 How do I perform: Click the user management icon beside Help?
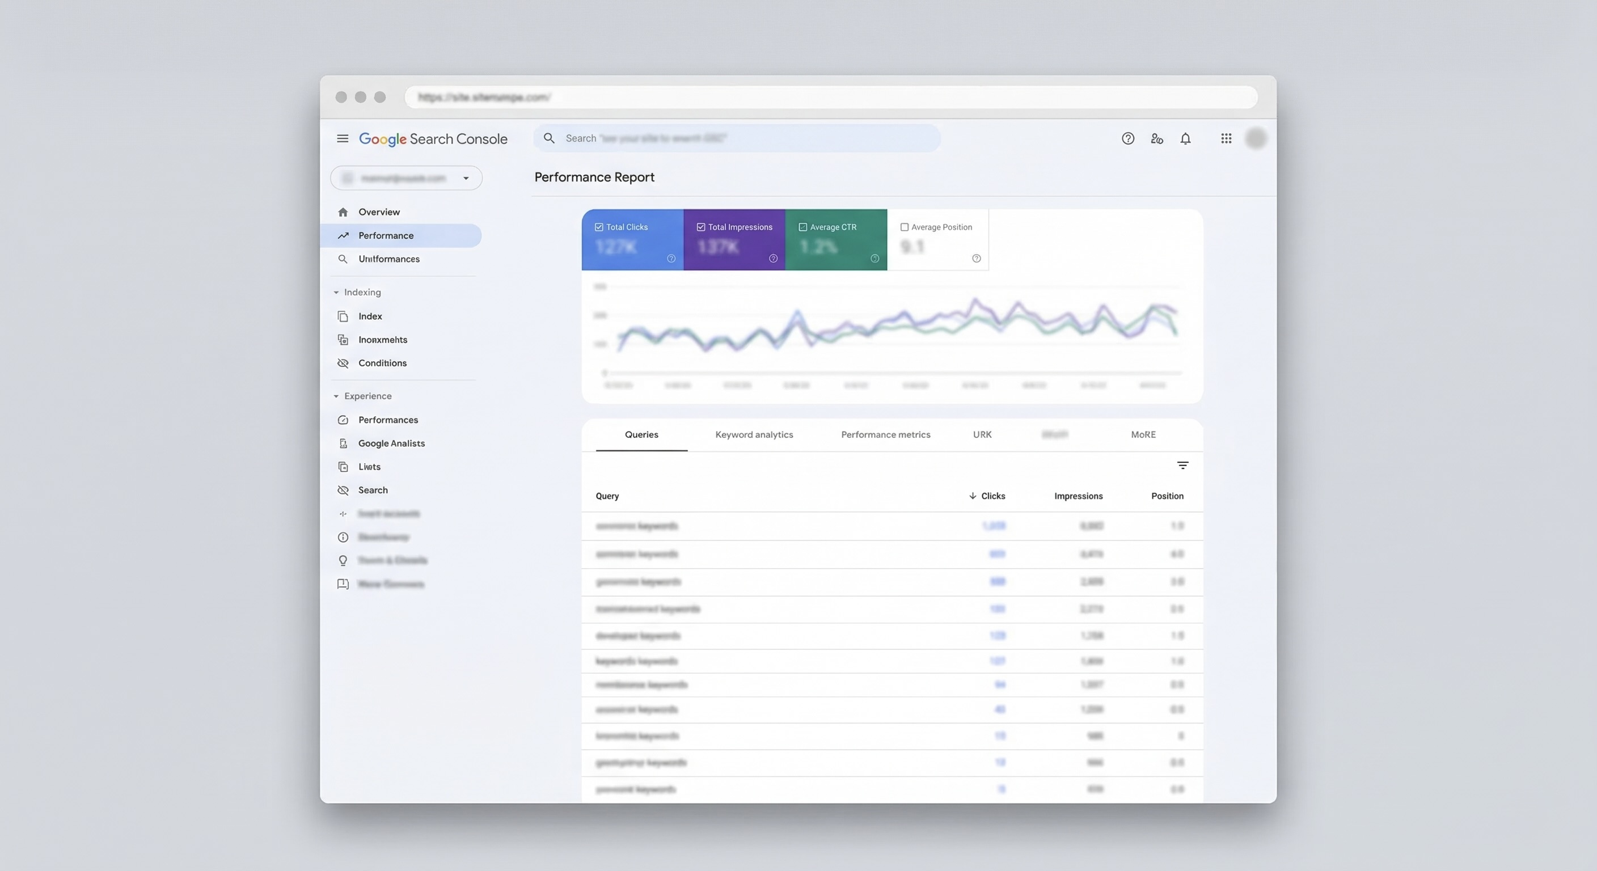1157,138
